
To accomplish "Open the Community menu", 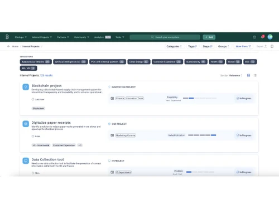I will pyautogui.click(x=81, y=37).
